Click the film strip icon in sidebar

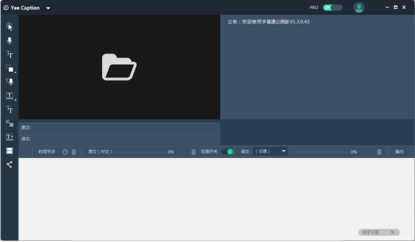(10, 151)
